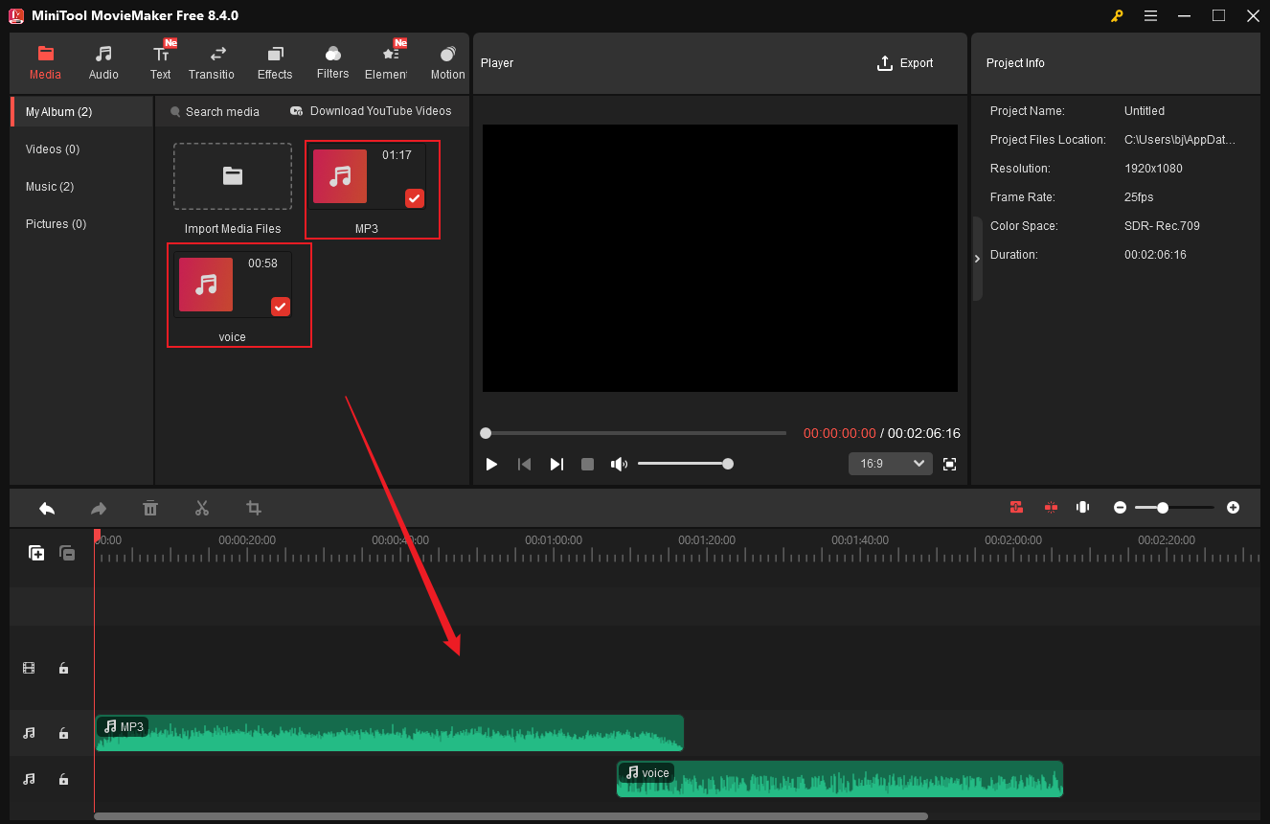Export the current project

click(905, 62)
